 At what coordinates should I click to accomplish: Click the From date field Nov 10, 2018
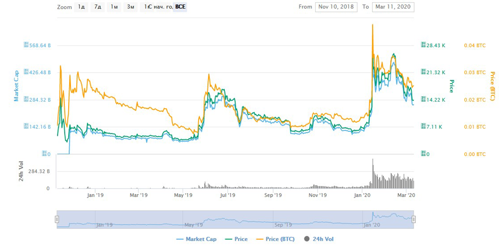[336, 7]
